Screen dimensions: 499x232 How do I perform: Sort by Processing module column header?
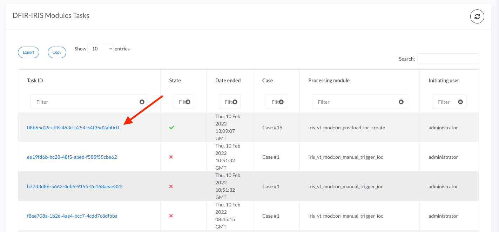tap(329, 81)
